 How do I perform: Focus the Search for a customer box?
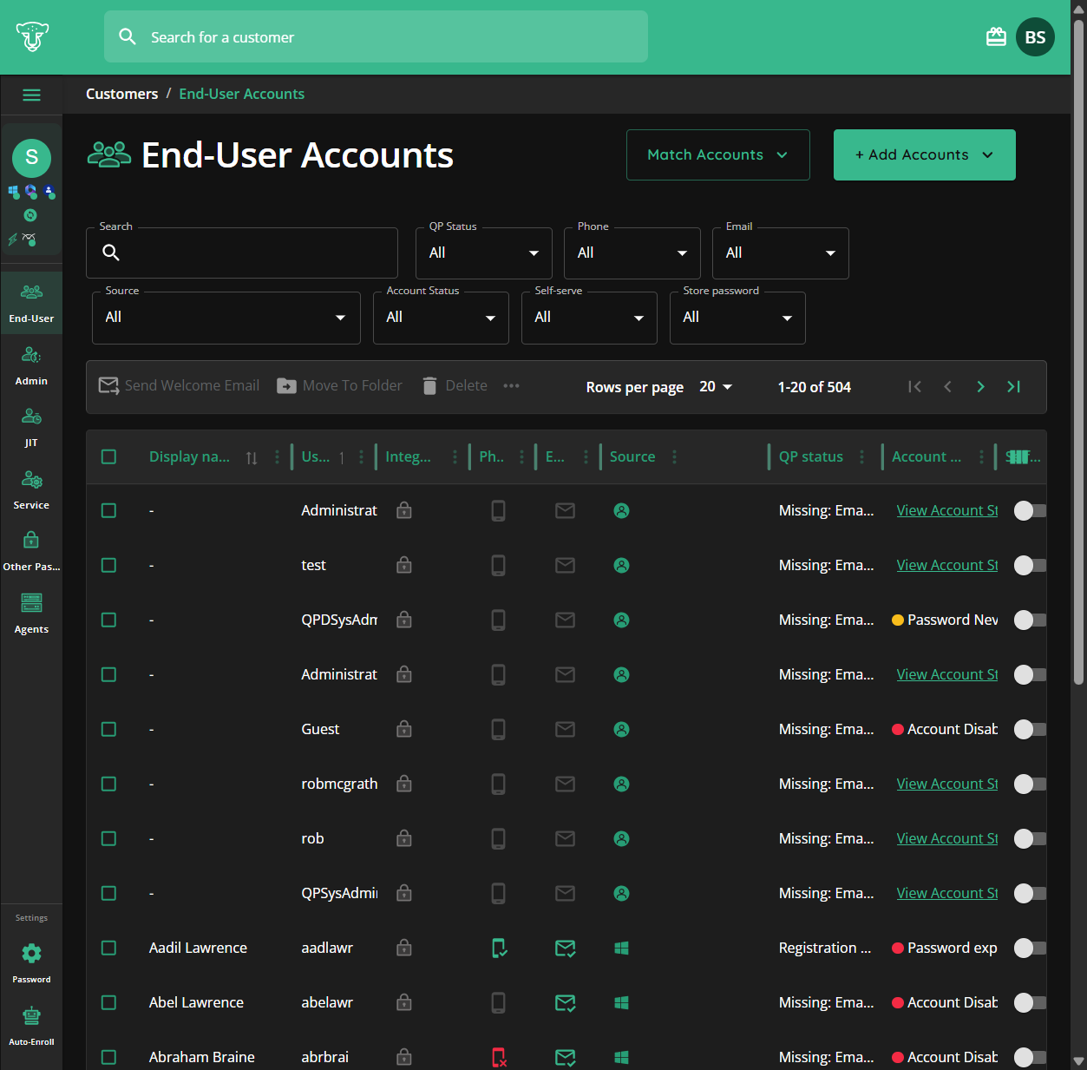coord(376,36)
